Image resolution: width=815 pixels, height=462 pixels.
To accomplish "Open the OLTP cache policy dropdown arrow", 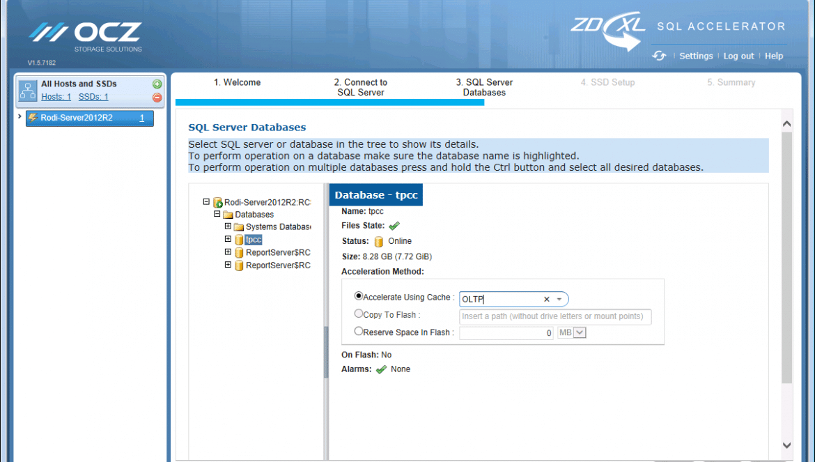I will (559, 300).
